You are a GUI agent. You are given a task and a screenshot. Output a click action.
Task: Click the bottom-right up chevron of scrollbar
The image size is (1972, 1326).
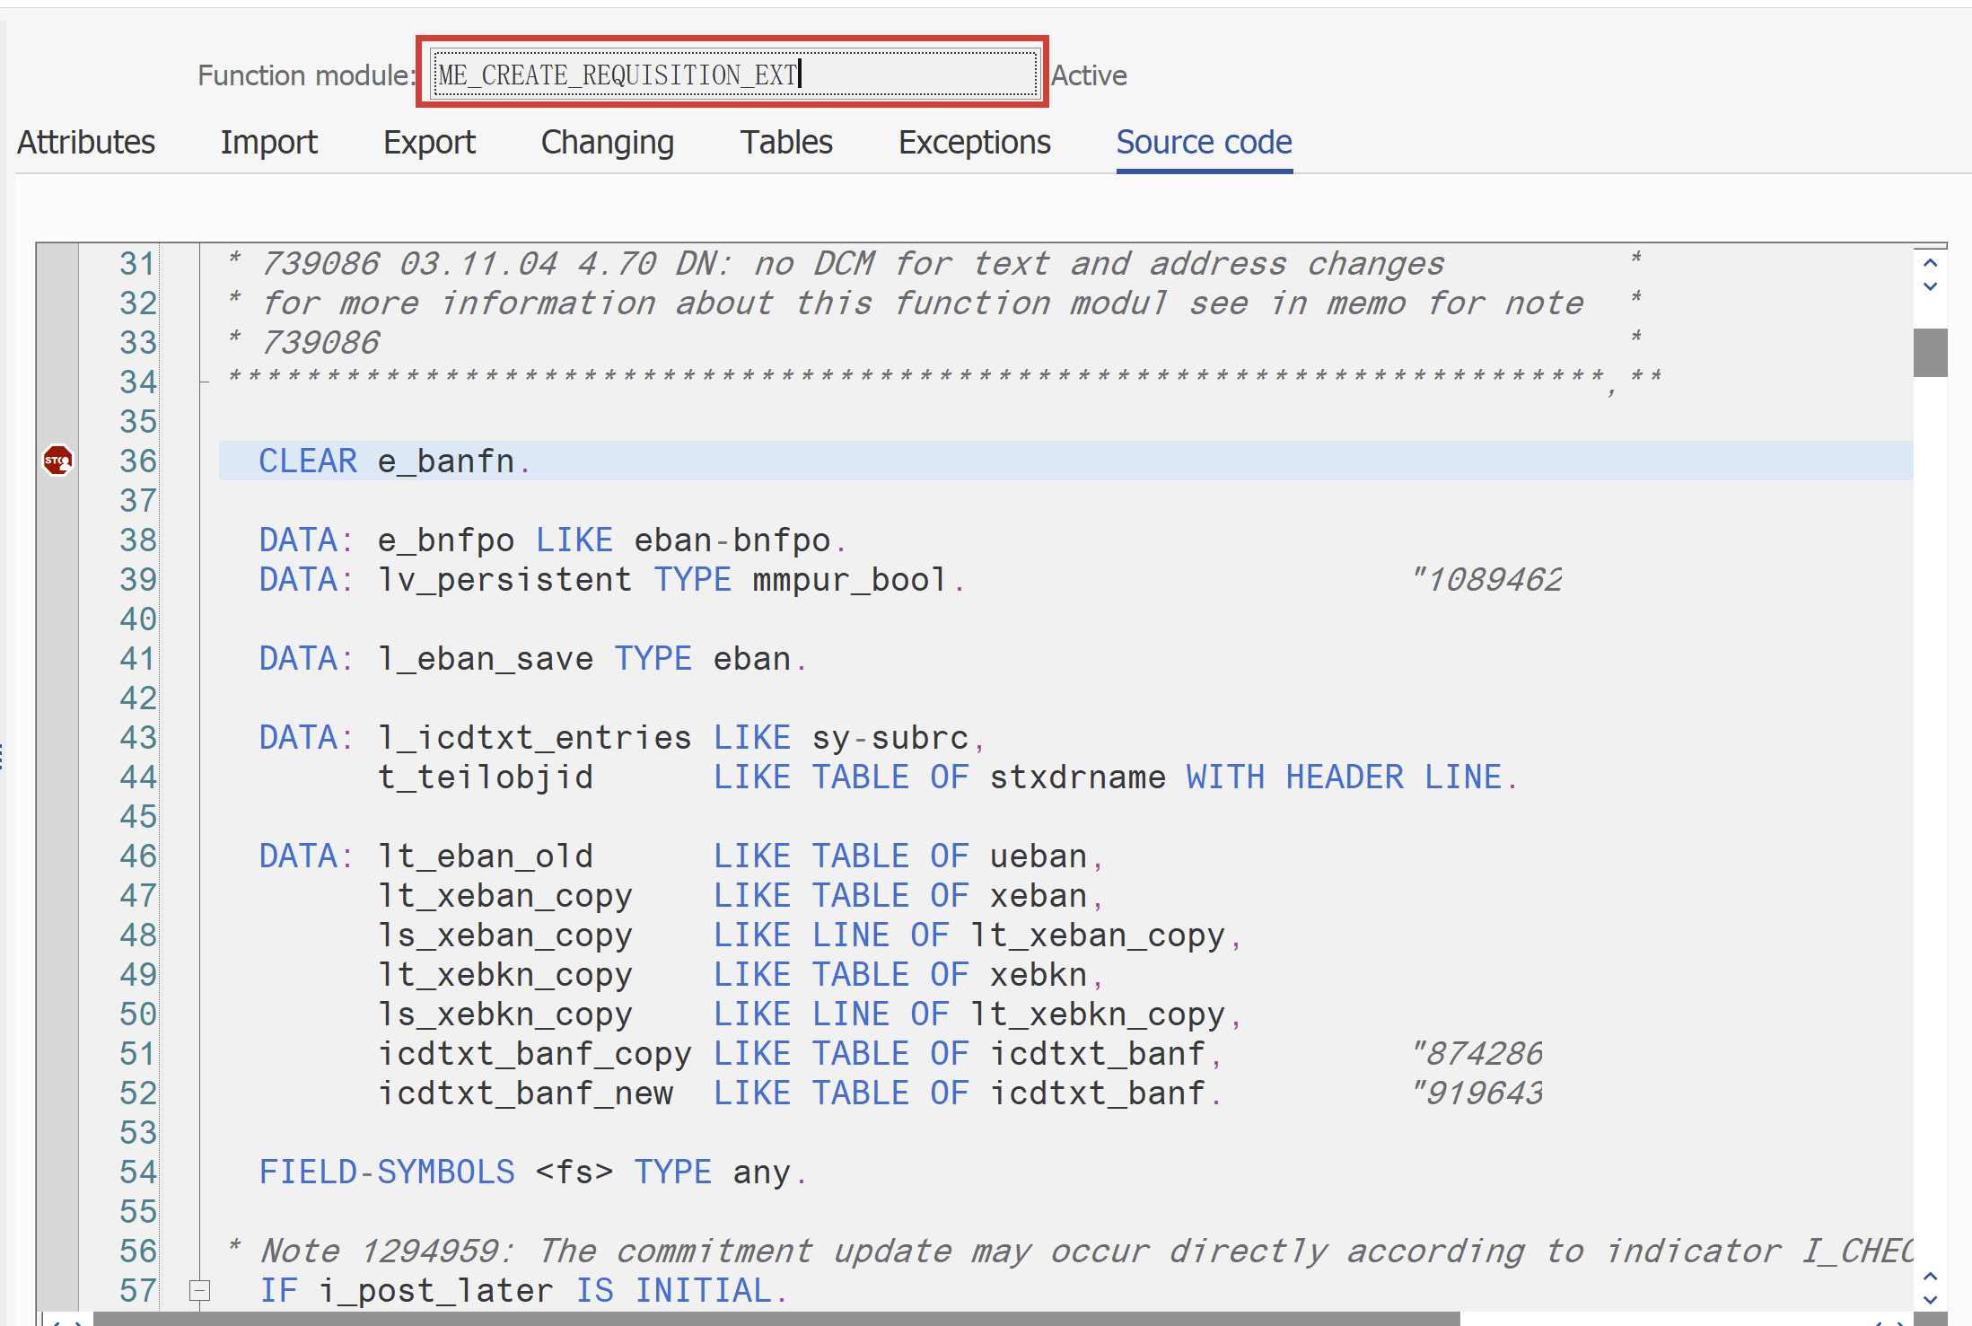click(x=1930, y=1277)
